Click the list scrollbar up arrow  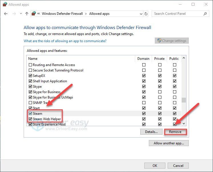184,58
